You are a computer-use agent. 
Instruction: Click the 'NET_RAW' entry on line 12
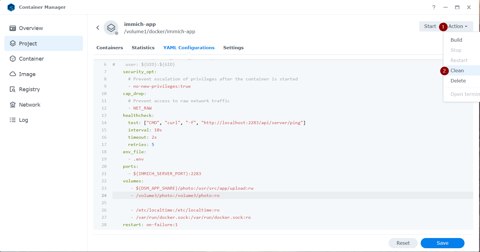[x=142, y=108]
